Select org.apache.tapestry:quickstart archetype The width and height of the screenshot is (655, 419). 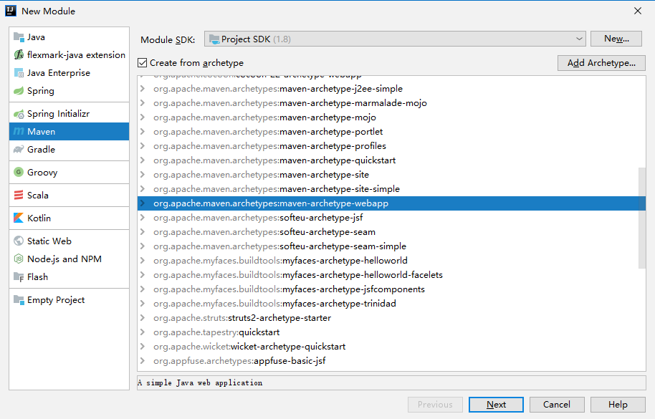click(x=391, y=332)
